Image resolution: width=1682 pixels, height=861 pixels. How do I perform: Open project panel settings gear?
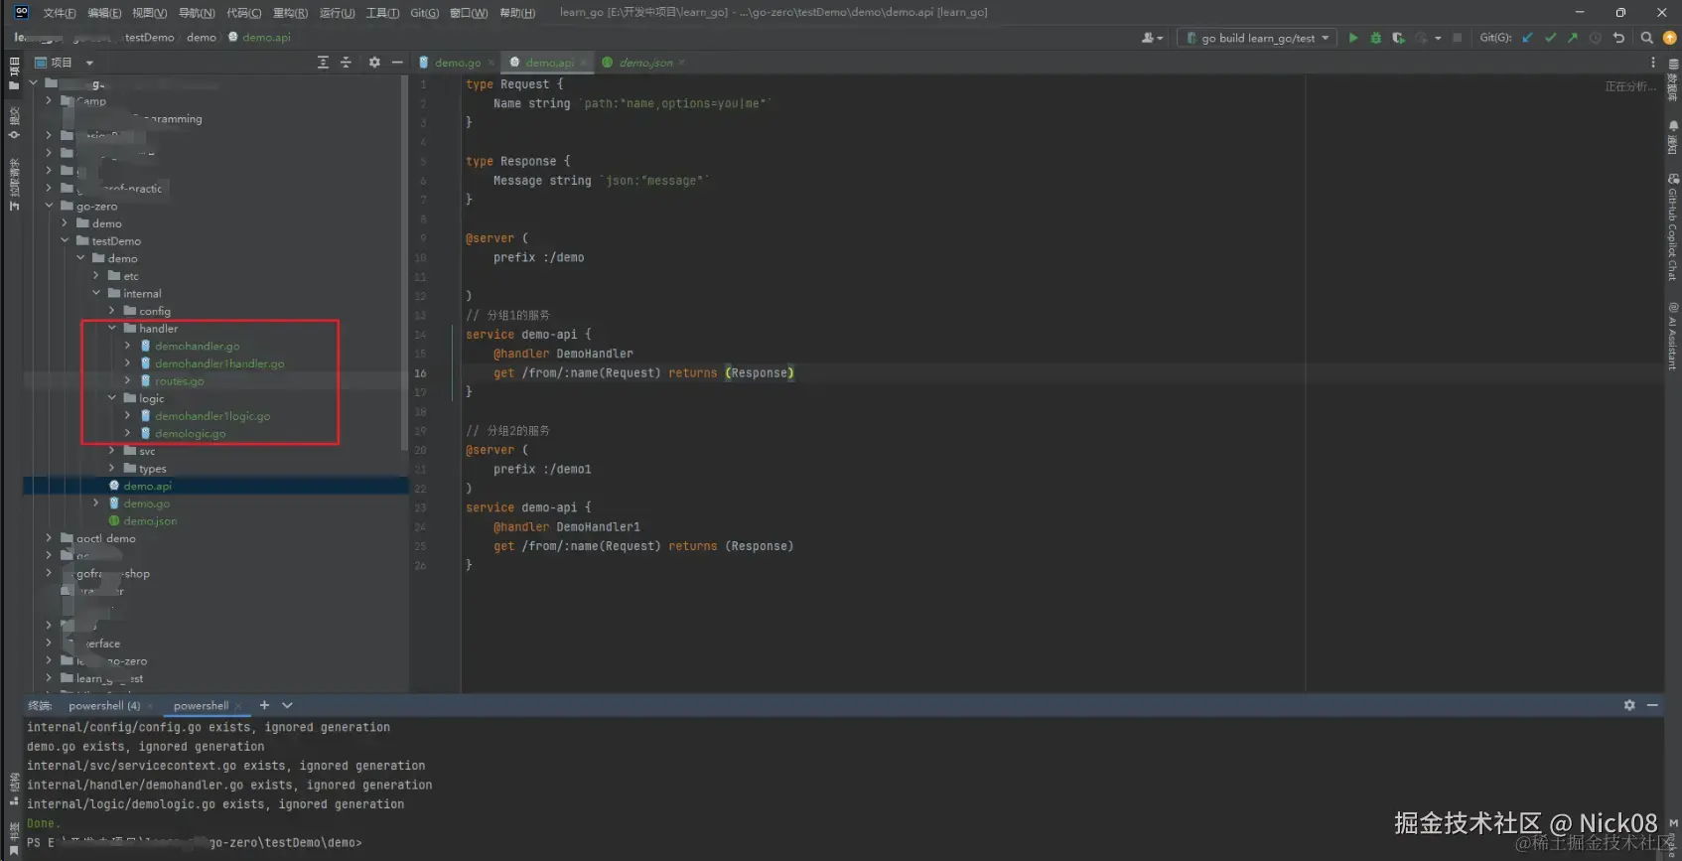[x=374, y=63]
